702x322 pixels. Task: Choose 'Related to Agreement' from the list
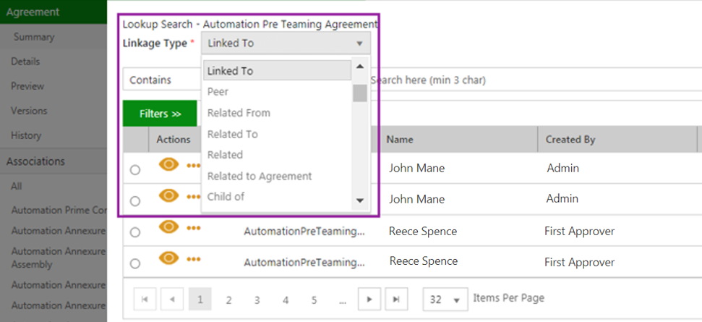[x=260, y=176]
